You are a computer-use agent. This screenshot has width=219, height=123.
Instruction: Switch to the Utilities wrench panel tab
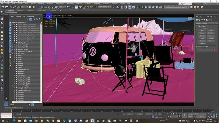[x=215, y=17]
